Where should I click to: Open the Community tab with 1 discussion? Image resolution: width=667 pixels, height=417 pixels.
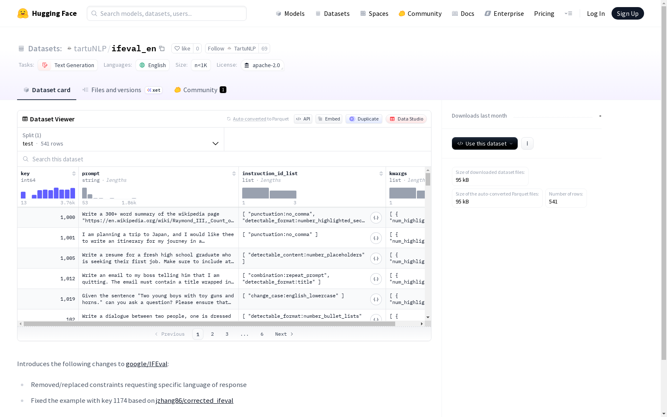click(x=200, y=90)
